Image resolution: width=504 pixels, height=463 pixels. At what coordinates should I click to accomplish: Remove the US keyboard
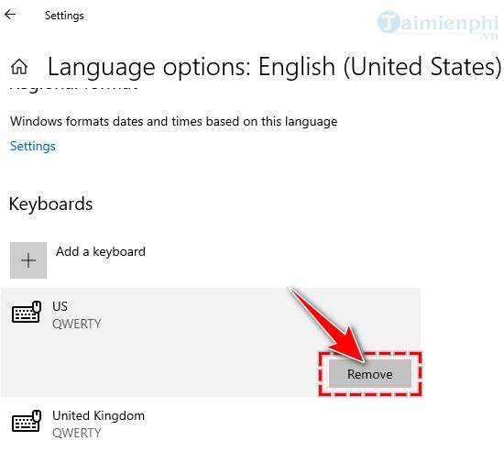(x=370, y=374)
